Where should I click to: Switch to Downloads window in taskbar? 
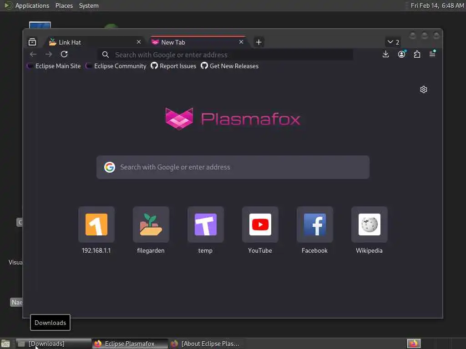click(54, 344)
